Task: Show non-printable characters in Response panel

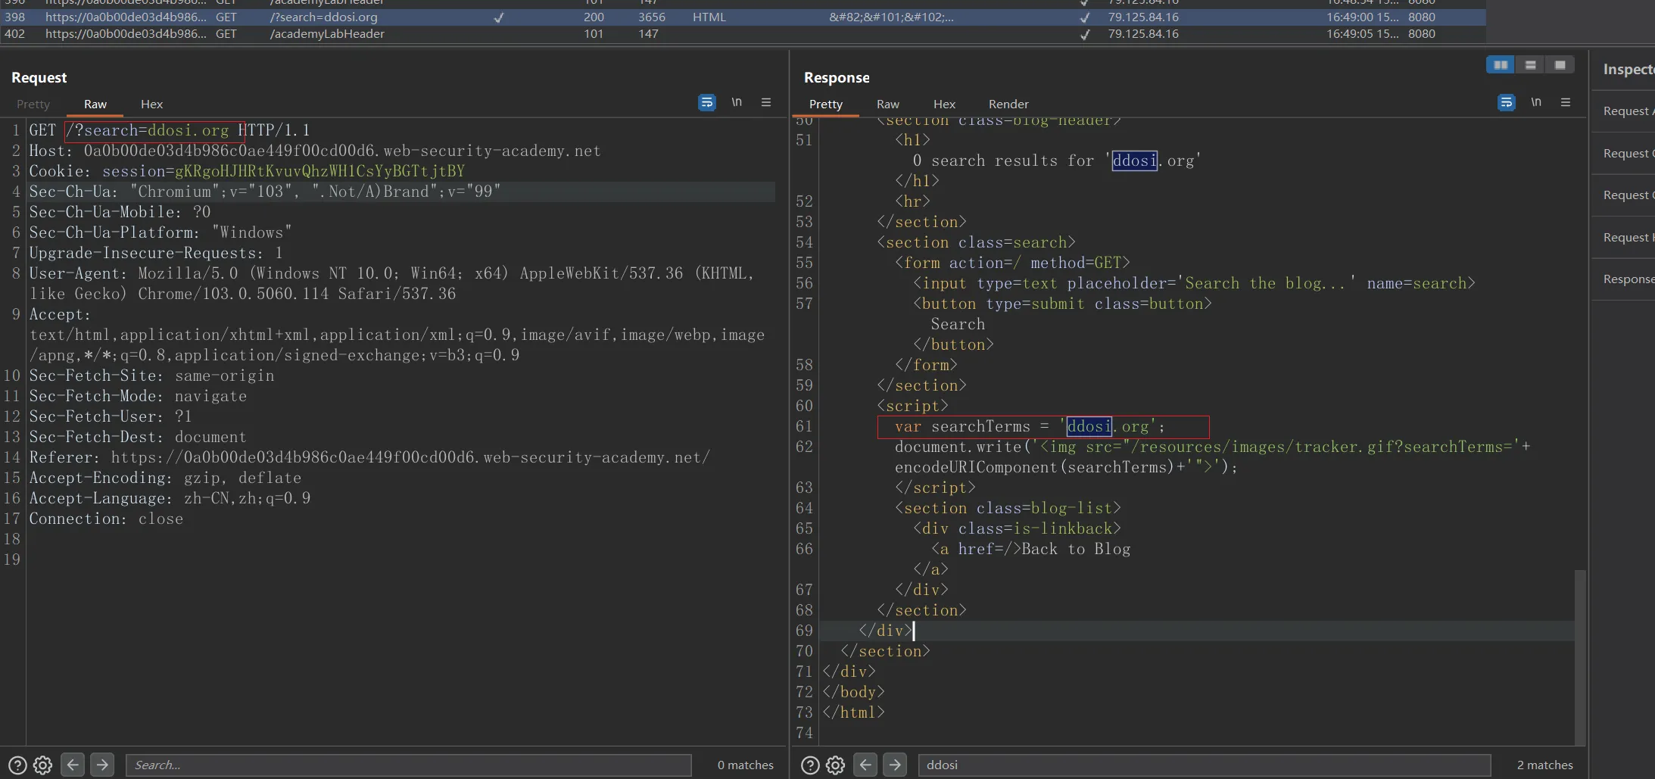Action: pos(1536,102)
